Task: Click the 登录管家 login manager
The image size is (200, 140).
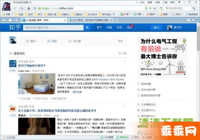Action: (192, 14)
